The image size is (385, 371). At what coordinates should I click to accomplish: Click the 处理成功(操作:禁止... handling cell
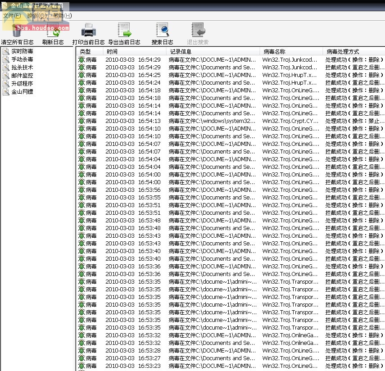(x=355, y=121)
